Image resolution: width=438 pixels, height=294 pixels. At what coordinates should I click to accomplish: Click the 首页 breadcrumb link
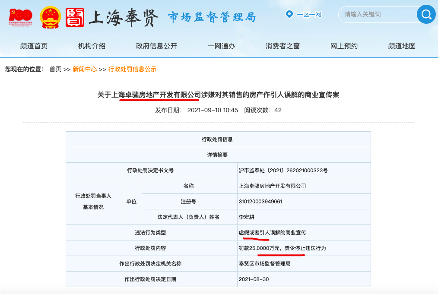click(x=56, y=69)
